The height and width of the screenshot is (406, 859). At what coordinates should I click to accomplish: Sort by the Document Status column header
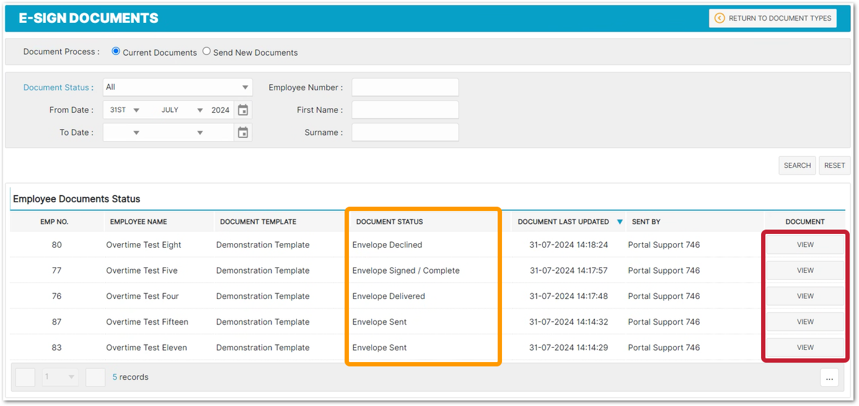click(390, 222)
